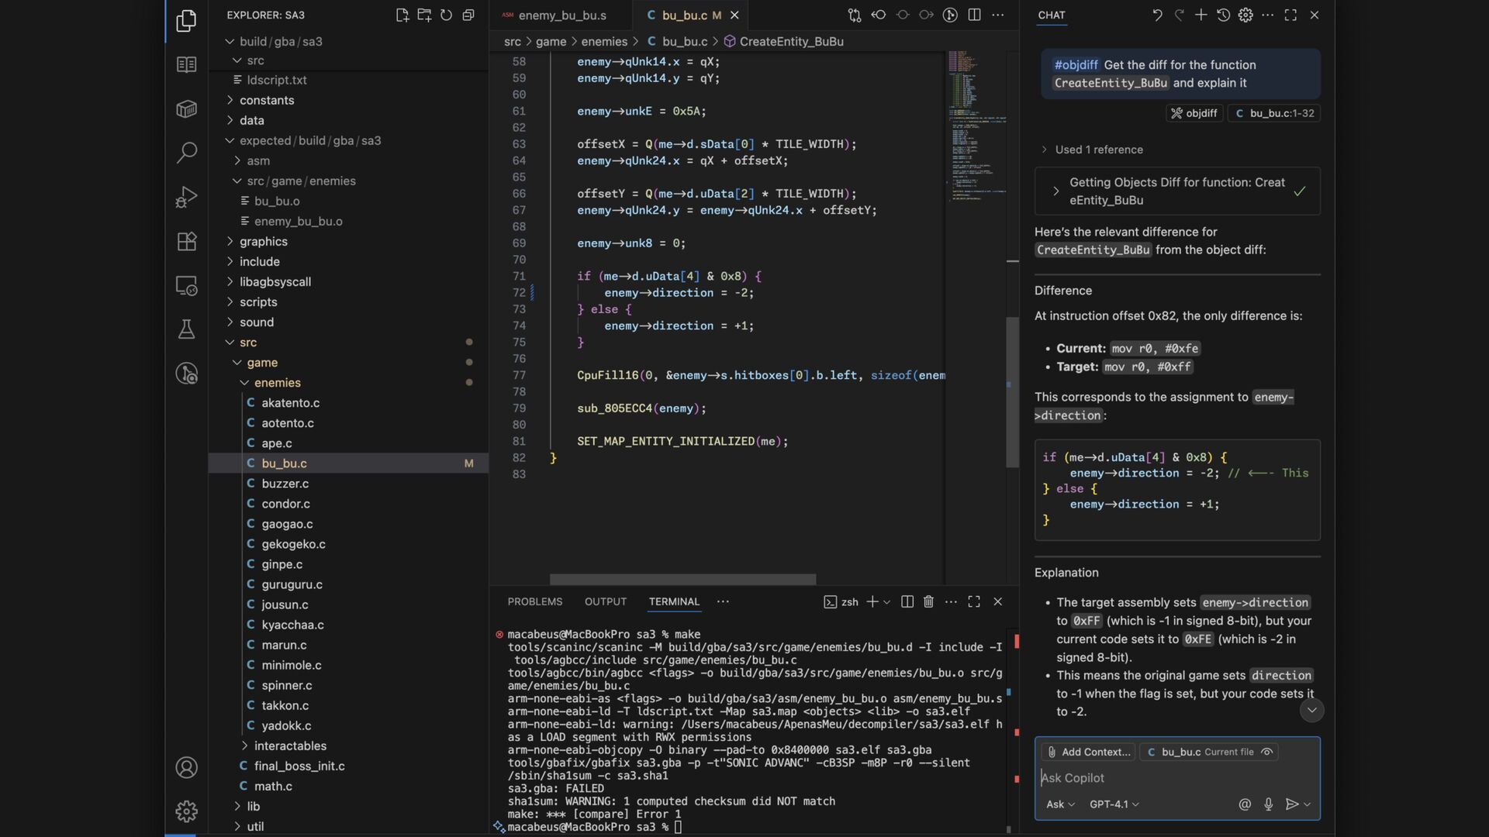
Task: Open Run and Debug view
Action: pyautogui.click(x=186, y=197)
